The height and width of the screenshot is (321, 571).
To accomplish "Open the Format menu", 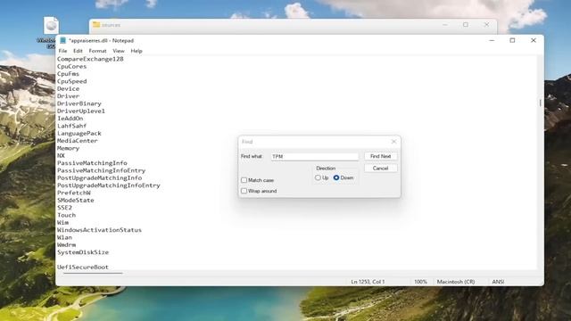I will click(x=97, y=51).
